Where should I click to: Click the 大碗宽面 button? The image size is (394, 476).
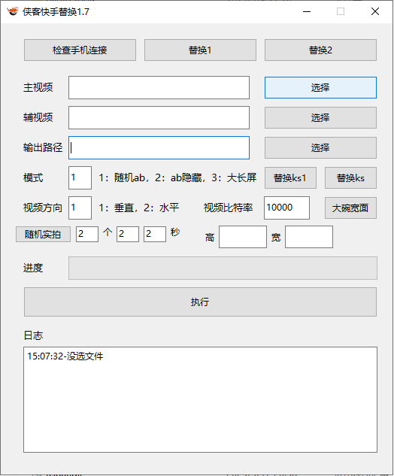350,208
